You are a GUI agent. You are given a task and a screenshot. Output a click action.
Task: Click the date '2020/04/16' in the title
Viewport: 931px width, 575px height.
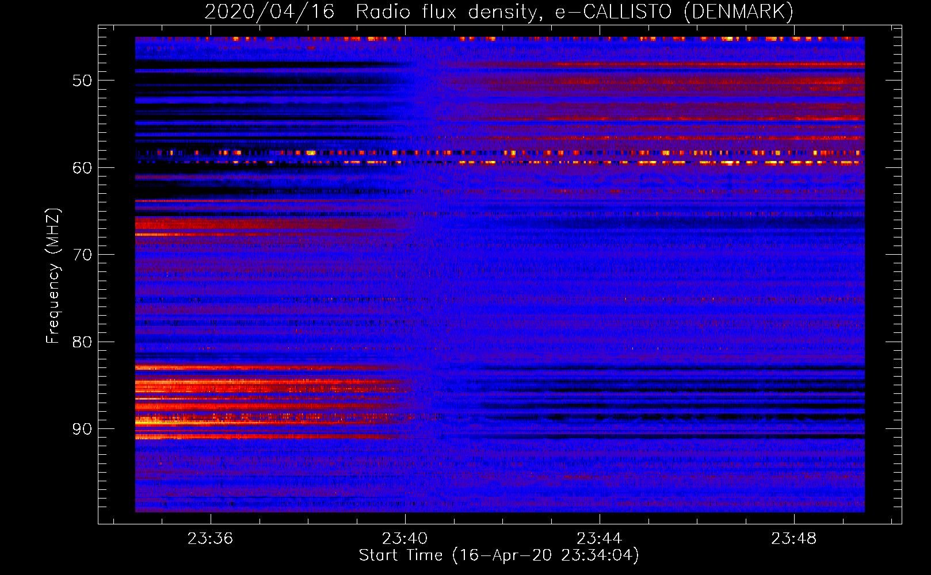[x=269, y=12]
